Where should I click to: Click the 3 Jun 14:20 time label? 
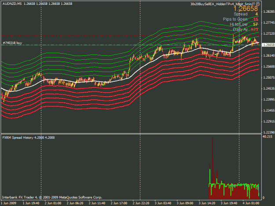coord(207,203)
